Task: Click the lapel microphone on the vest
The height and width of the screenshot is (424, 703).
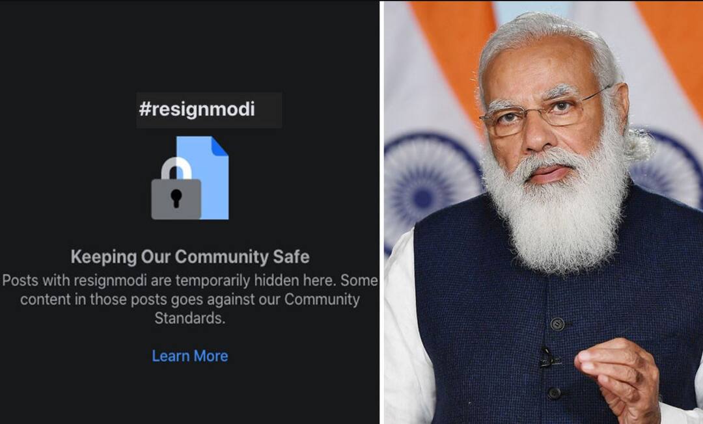Action: pyautogui.click(x=547, y=358)
